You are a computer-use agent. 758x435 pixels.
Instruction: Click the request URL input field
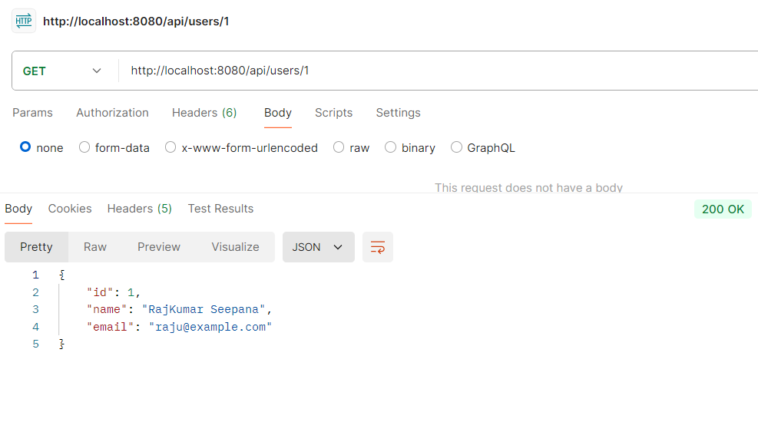438,71
